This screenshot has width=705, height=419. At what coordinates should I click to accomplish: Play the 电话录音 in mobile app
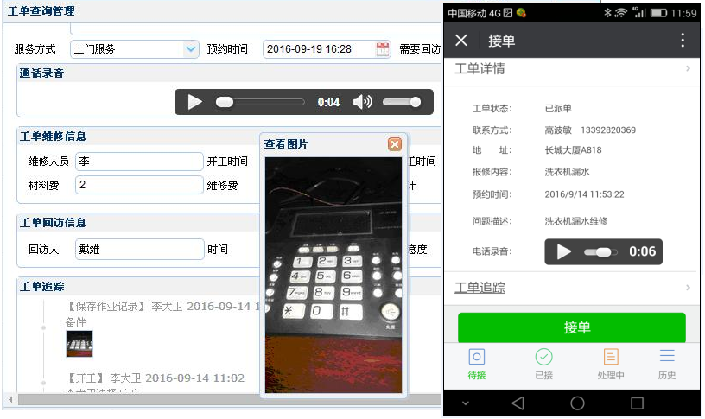(x=564, y=251)
